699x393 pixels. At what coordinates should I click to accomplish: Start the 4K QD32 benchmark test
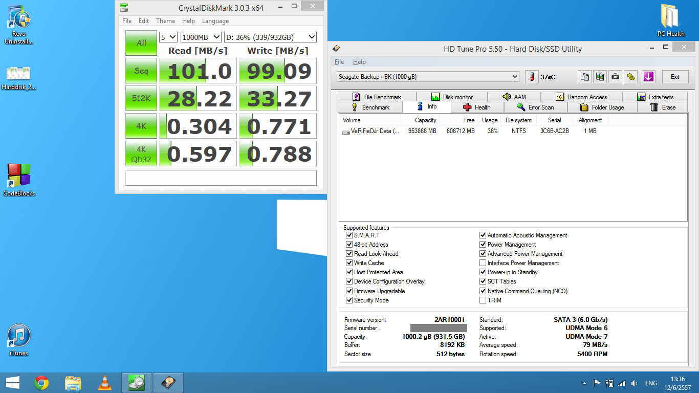[141, 154]
